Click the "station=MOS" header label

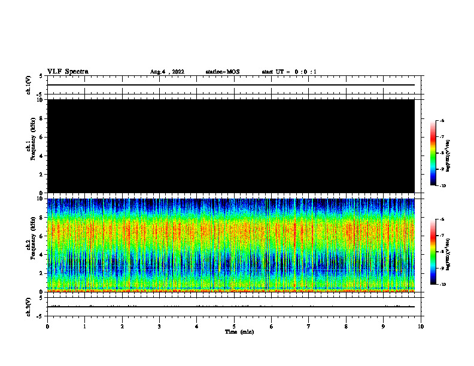coord(223,72)
